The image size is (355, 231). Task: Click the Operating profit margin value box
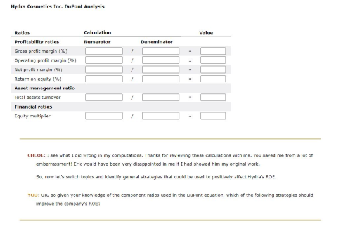coord(213,60)
